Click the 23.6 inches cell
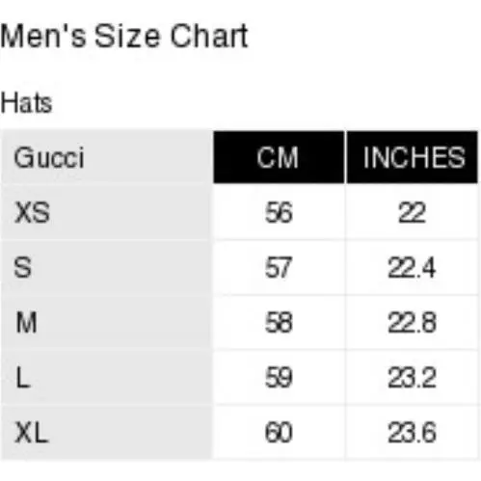 (x=413, y=433)
